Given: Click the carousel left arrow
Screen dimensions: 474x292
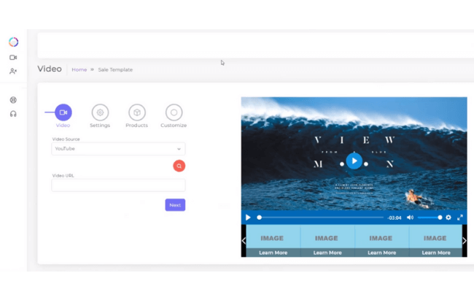Looking at the screenshot, I should (244, 241).
